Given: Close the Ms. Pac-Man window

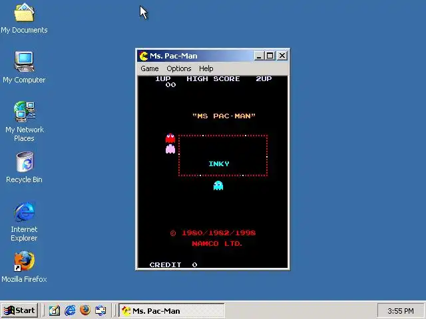Looking at the screenshot, I should 282,56.
